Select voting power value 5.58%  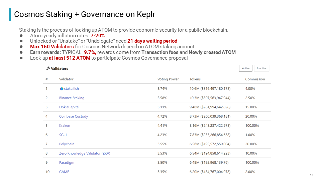point(163,98)
